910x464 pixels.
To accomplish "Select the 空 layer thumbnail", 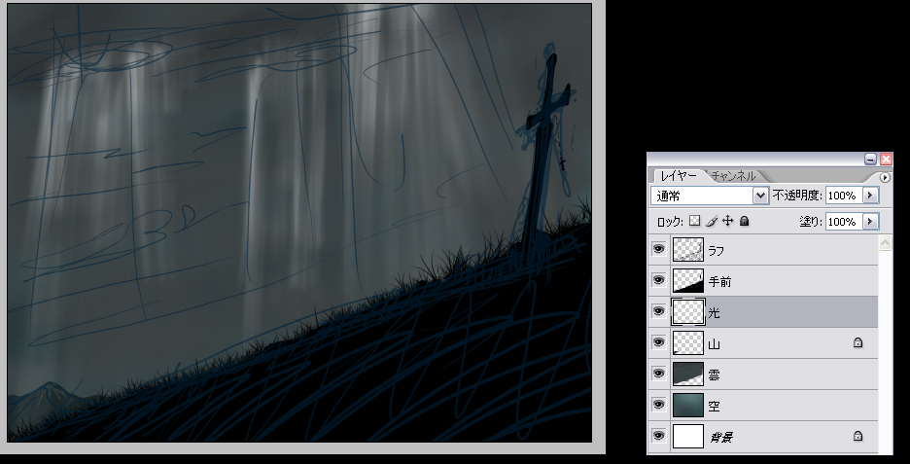I will tap(687, 405).
